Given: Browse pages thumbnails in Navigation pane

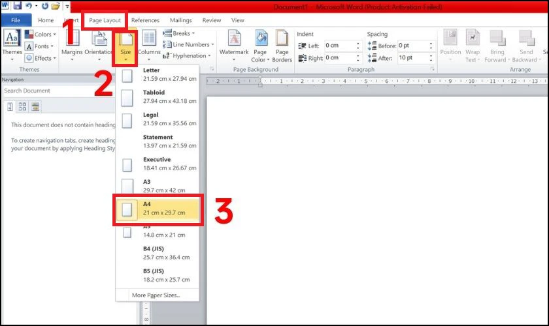Looking at the screenshot, I should point(22,106).
